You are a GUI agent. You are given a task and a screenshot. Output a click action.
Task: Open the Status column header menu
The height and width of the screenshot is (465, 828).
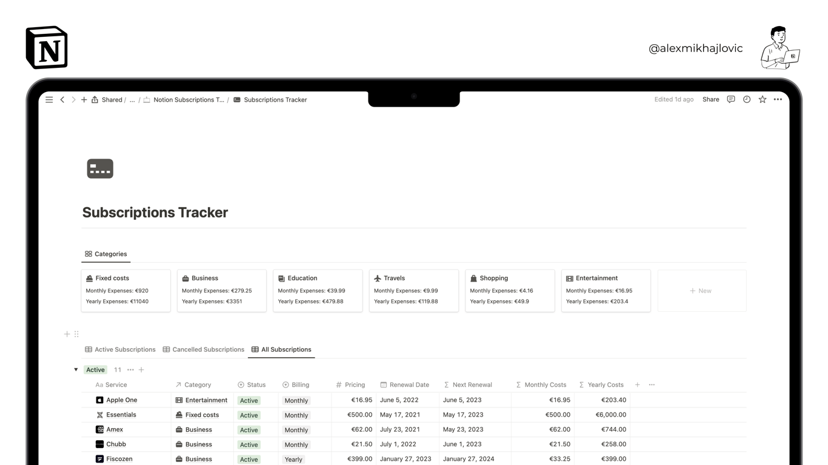click(252, 384)
